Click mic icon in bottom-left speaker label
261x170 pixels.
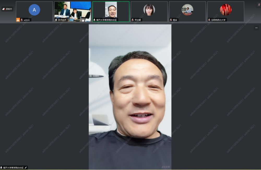click(2, 168)
